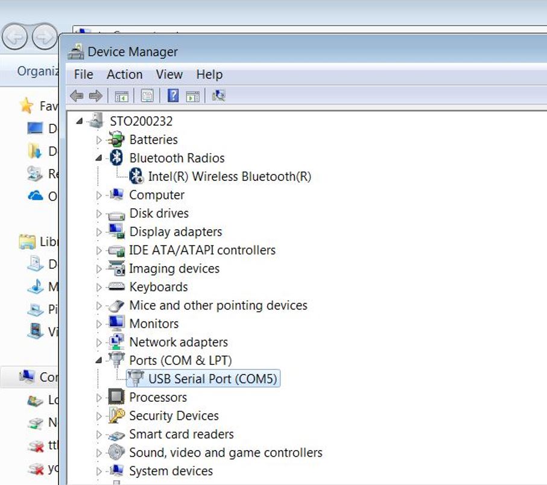Click Favorites star in Explorer sidebar
The width and height of the screenshot is (547, 485).
click(27, 106)
